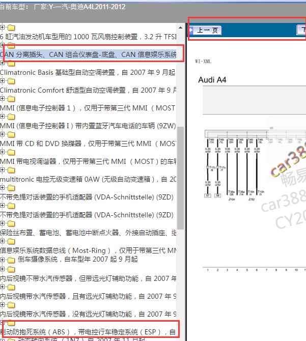This screenshot has width=306, height=341.
Task: Click folder icon of CAN 分离插头 entry
Action: (11, 46)
